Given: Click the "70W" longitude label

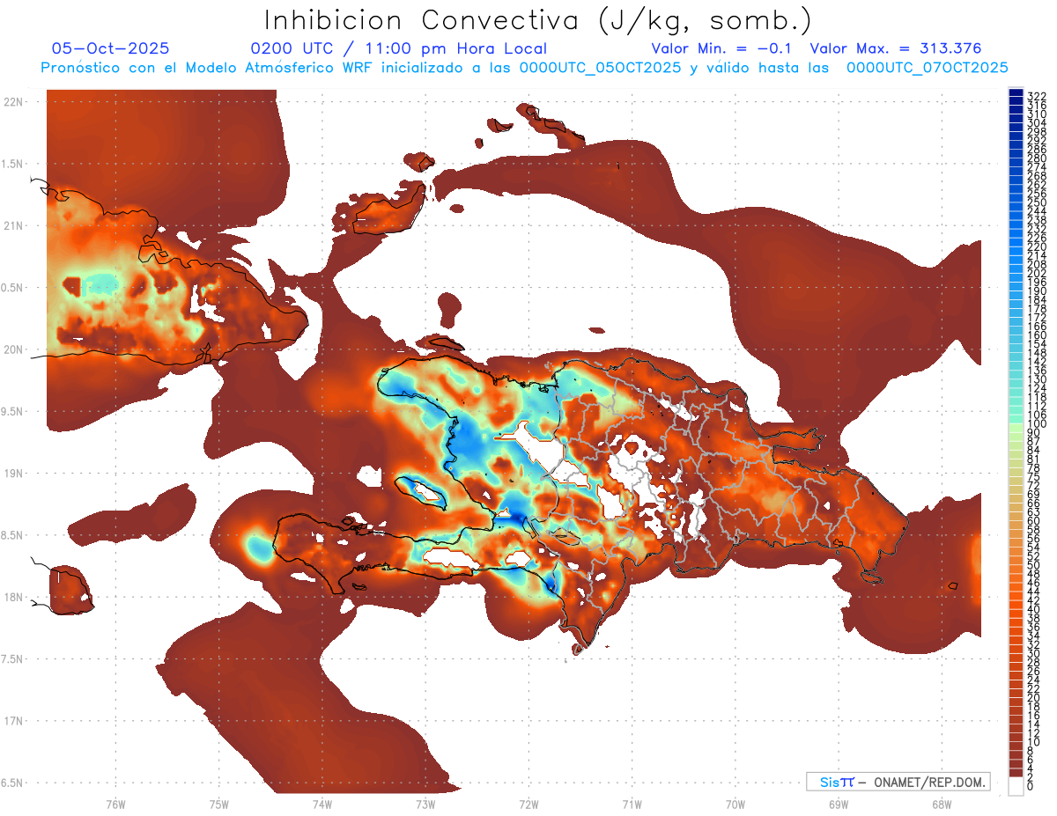Looking at the screenshot, I should tap(735, 804).
